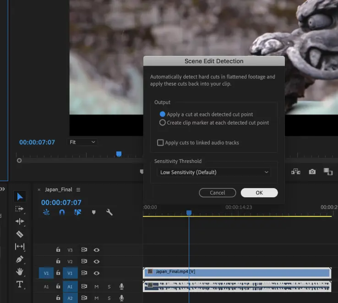Activate the Type tool
338x303 pixels.
20,284
